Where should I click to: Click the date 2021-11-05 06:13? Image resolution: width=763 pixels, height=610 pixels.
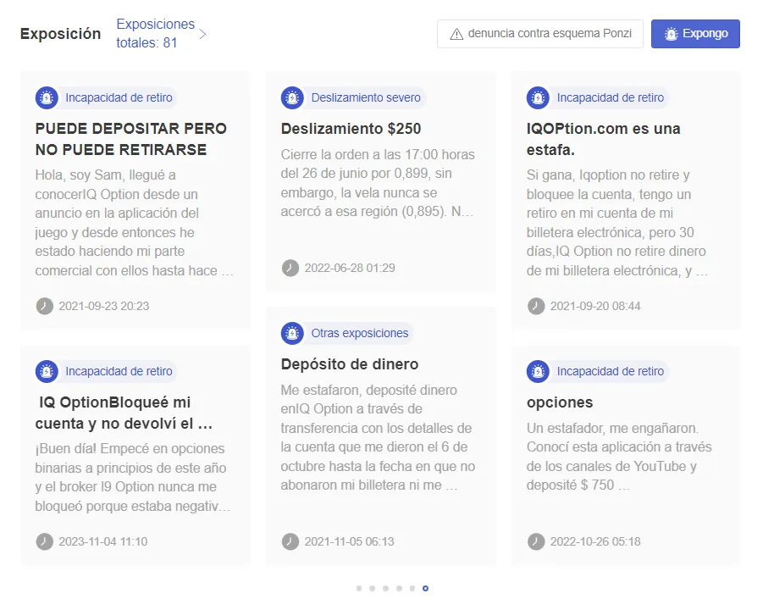tap(350, 541)
